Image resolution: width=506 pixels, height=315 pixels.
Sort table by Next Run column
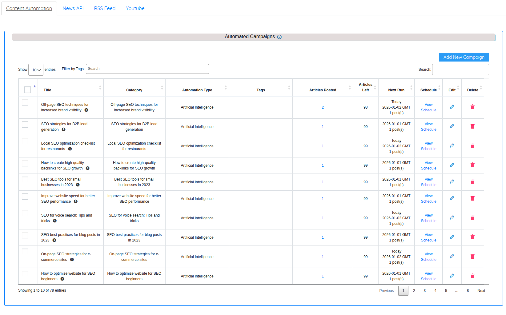(x=396, y=90)
